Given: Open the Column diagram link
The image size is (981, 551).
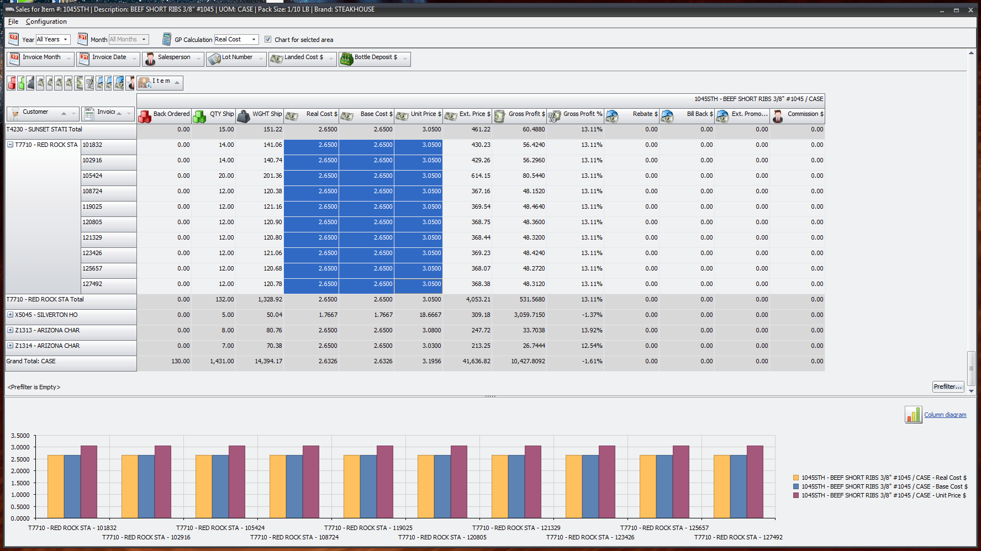Looking at the screenshot, I should tap(946, 415).
